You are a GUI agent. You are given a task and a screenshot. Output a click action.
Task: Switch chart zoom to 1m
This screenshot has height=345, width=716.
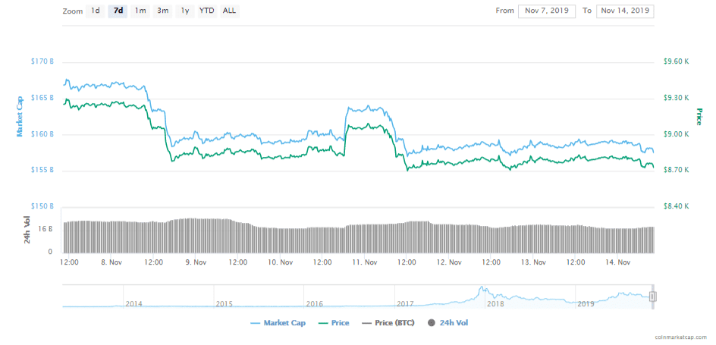(140, 11)
